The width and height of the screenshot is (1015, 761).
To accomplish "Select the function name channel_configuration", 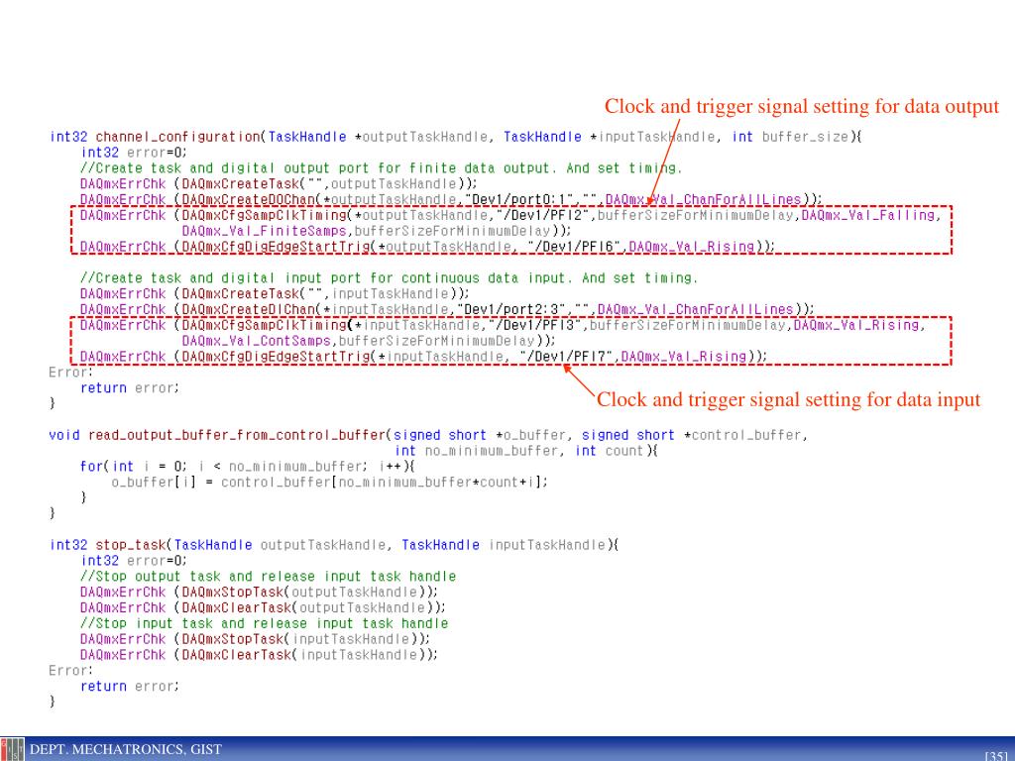I will coord(178,137).
